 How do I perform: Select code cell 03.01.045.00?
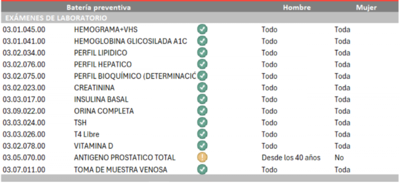pyautogui.click(x=24, y=30)
